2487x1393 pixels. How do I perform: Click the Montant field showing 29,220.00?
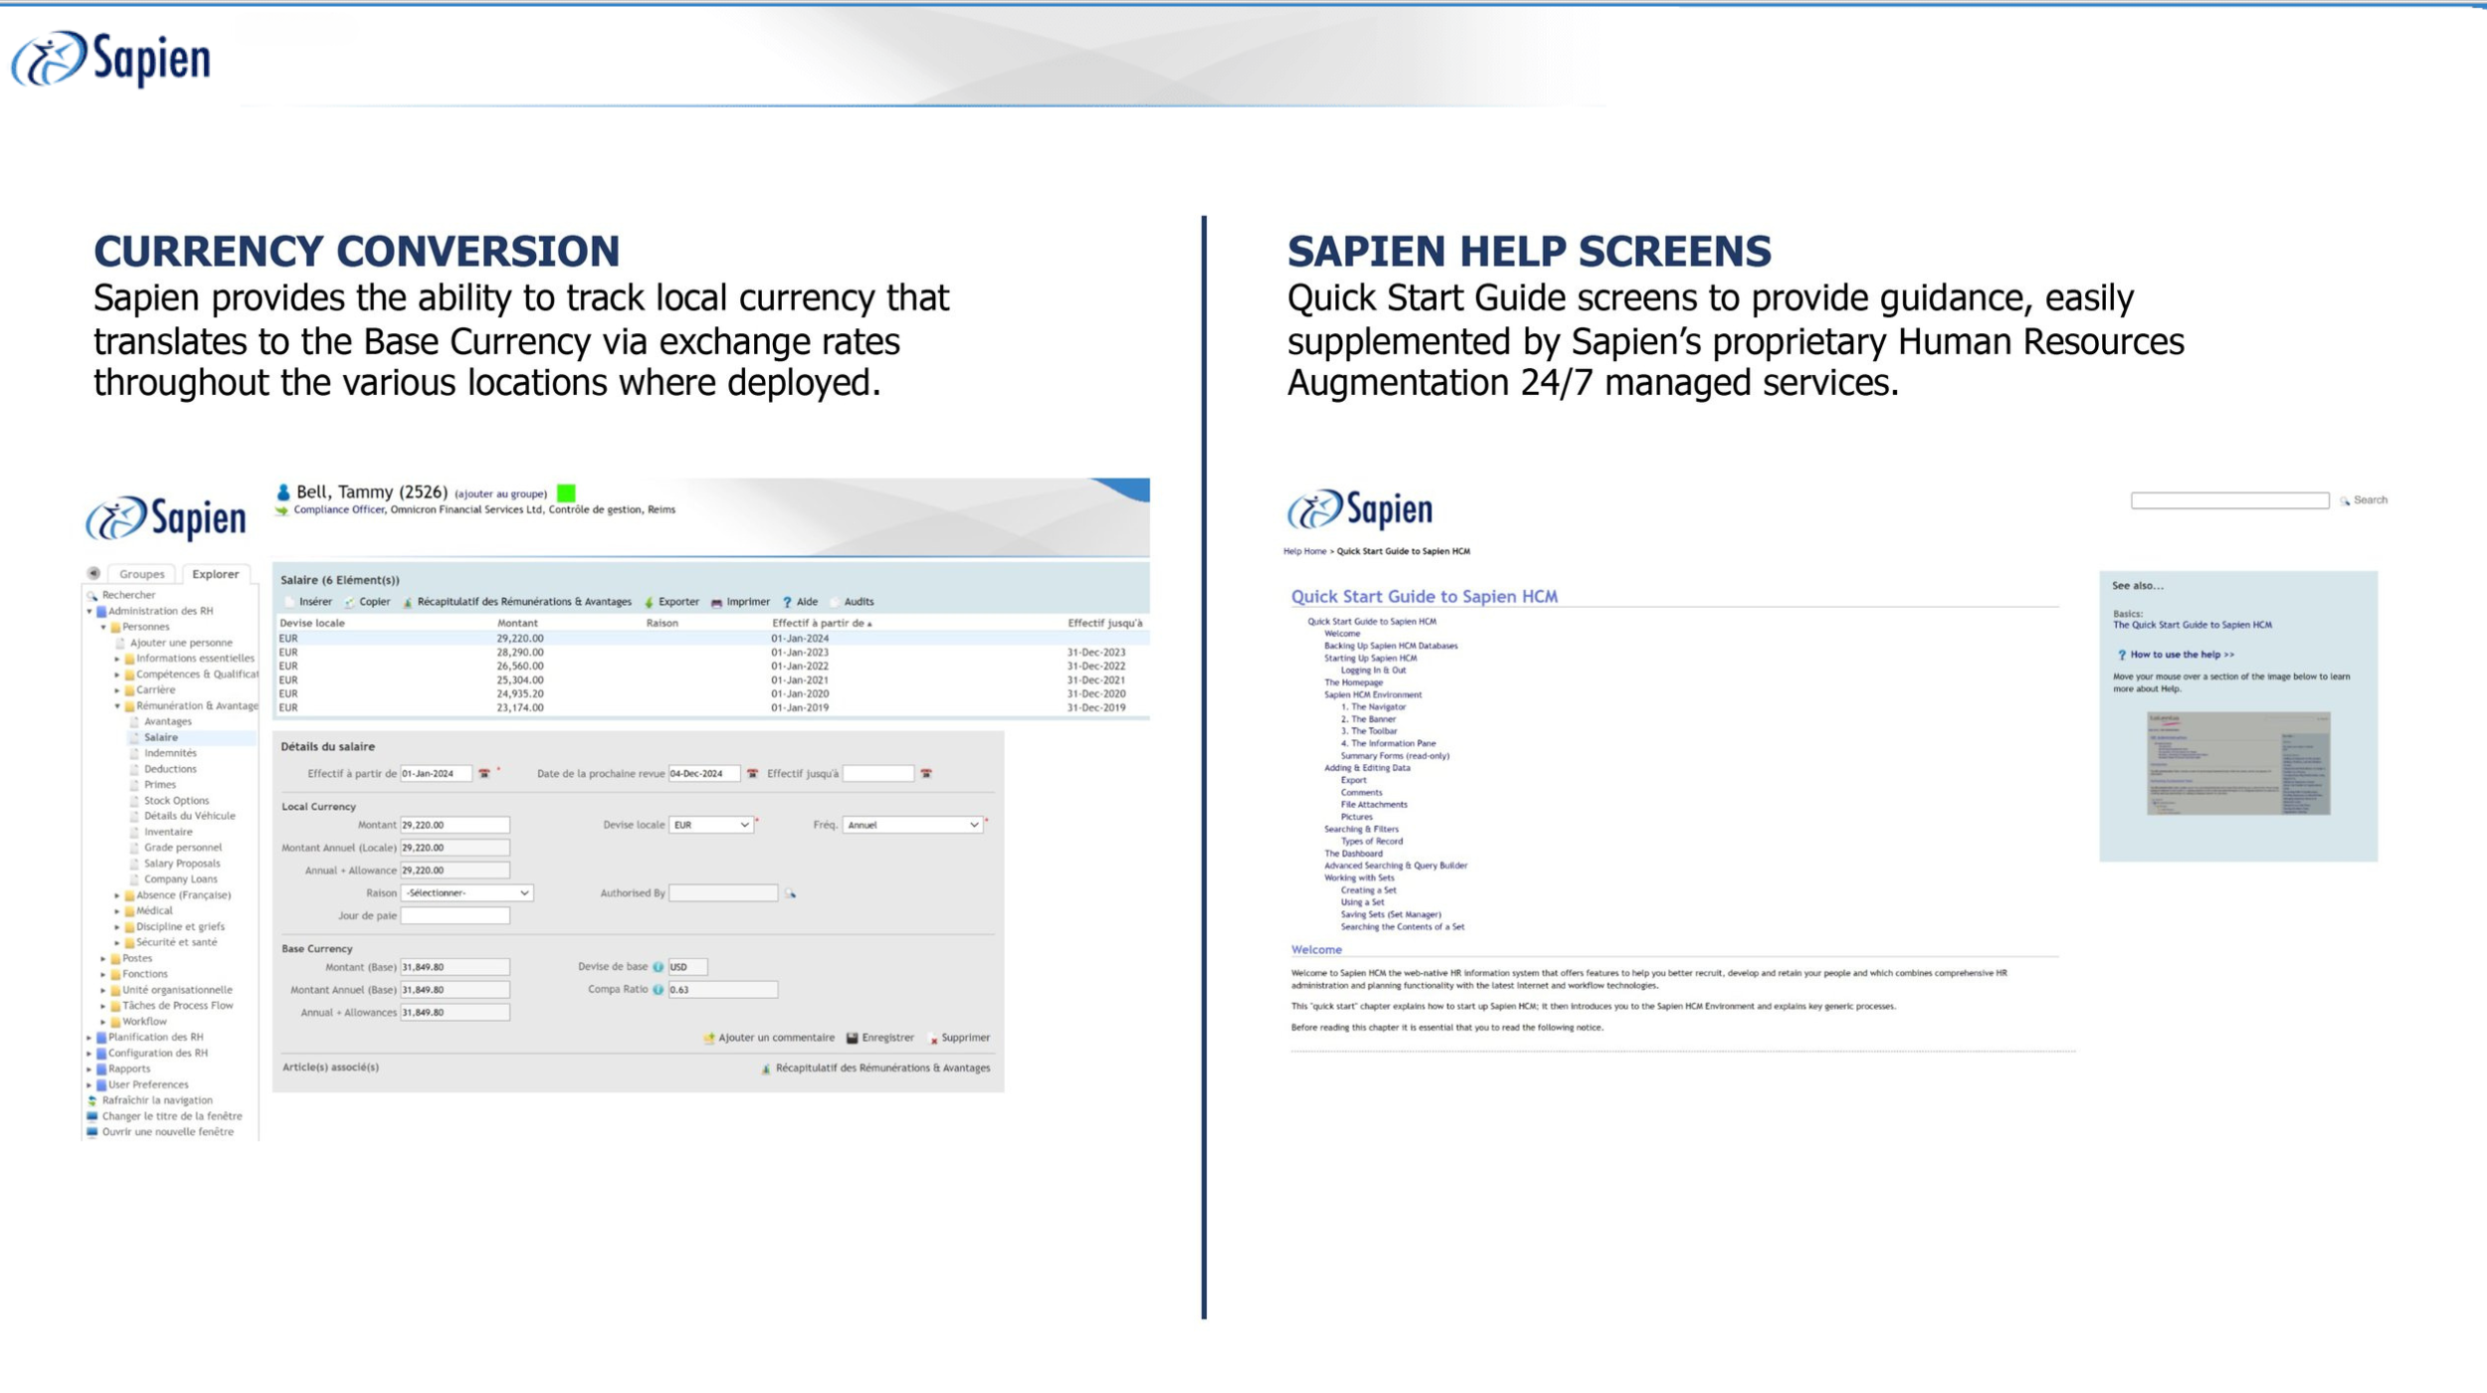click(x=455, y=825)
